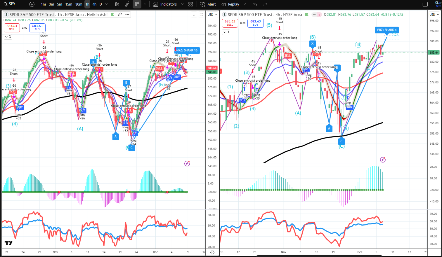The width and height of the screenshot is (442, 257).
Task: Switch to the D daily interval
Action: coord(101,4)
